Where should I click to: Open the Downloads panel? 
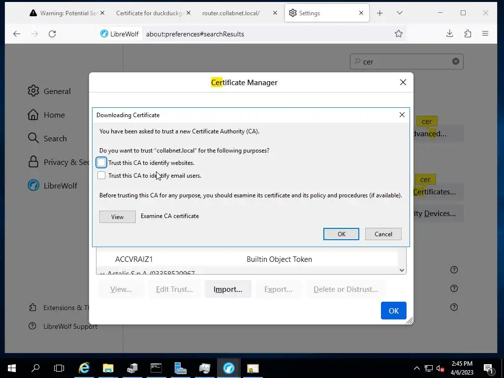(x=450, y=33)
